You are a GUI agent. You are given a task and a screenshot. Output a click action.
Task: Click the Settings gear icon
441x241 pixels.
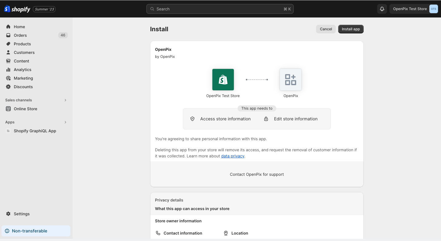8,214
